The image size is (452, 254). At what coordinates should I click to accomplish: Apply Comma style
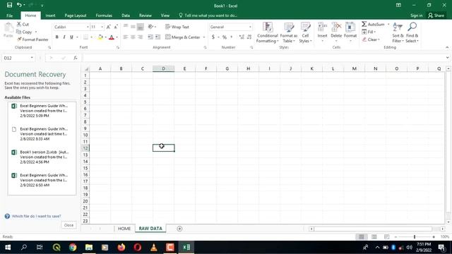[231, 37]
